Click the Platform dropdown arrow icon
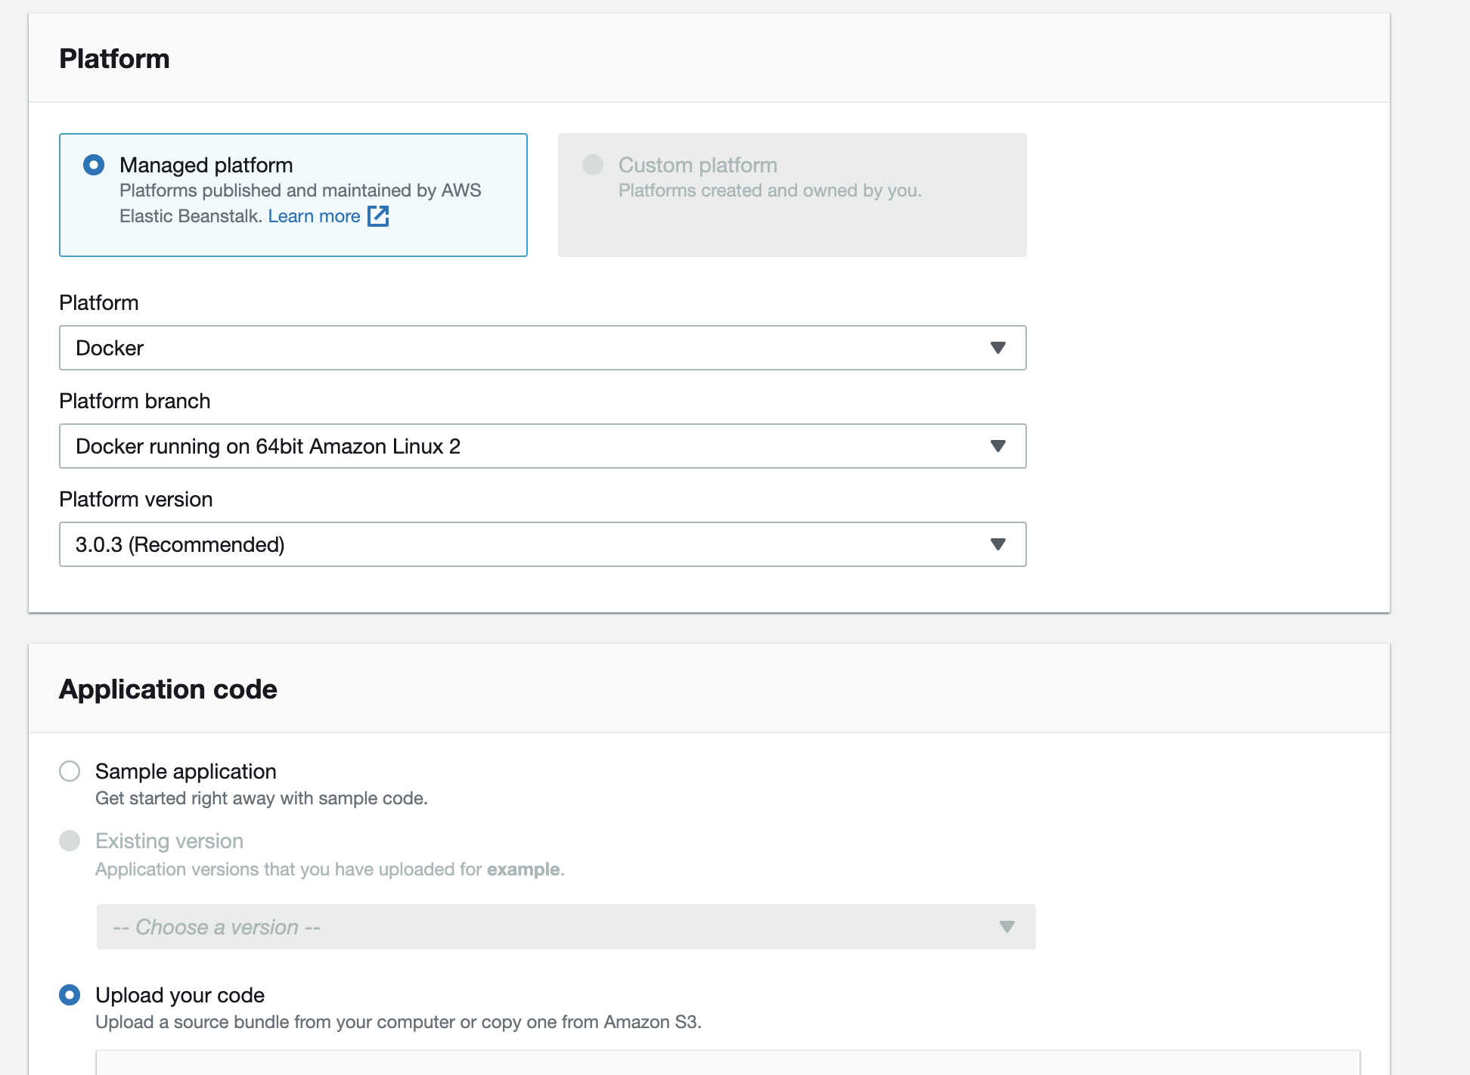 point(997,348)
